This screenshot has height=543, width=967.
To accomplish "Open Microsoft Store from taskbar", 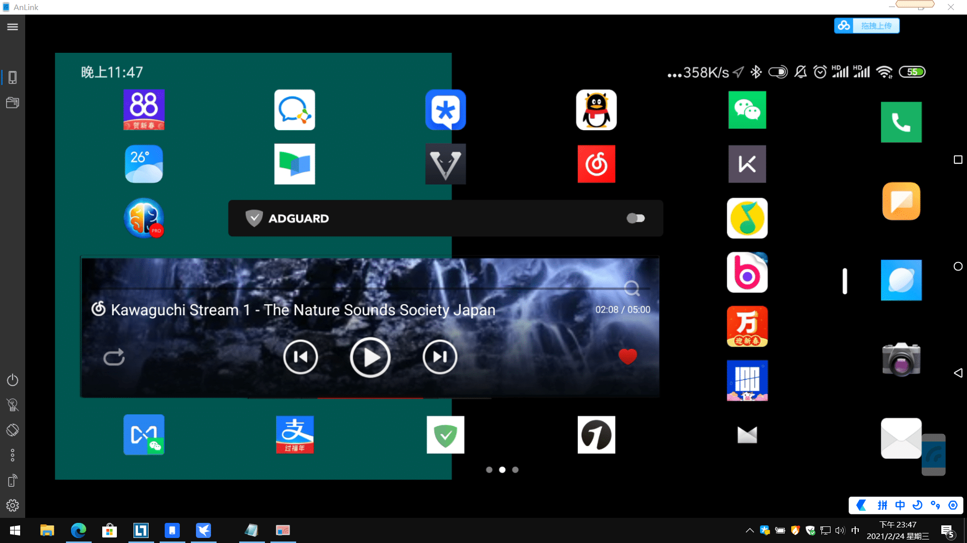I will (x=109, y=530).
